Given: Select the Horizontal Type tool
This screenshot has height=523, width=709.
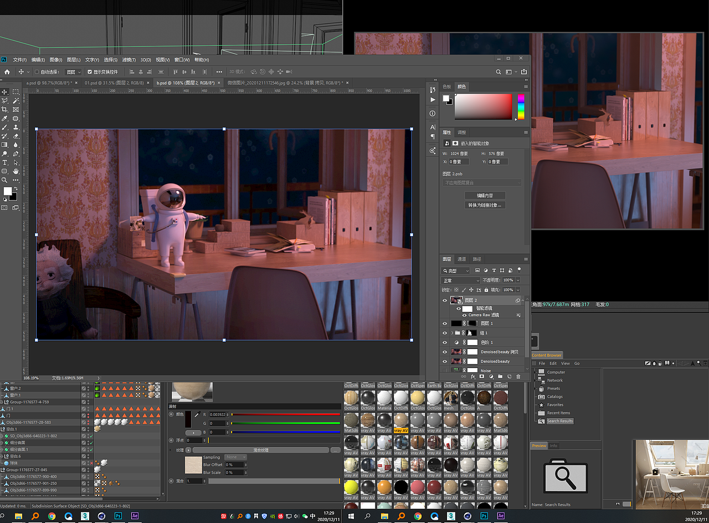Looking at the screenshot, I should point(5,163).
